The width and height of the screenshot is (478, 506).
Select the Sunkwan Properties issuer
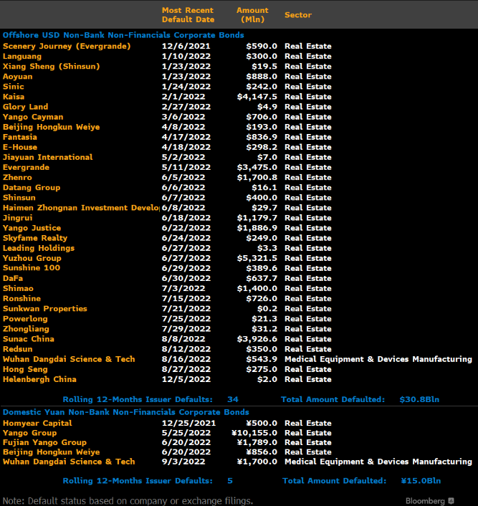click(x=45, y=309)
